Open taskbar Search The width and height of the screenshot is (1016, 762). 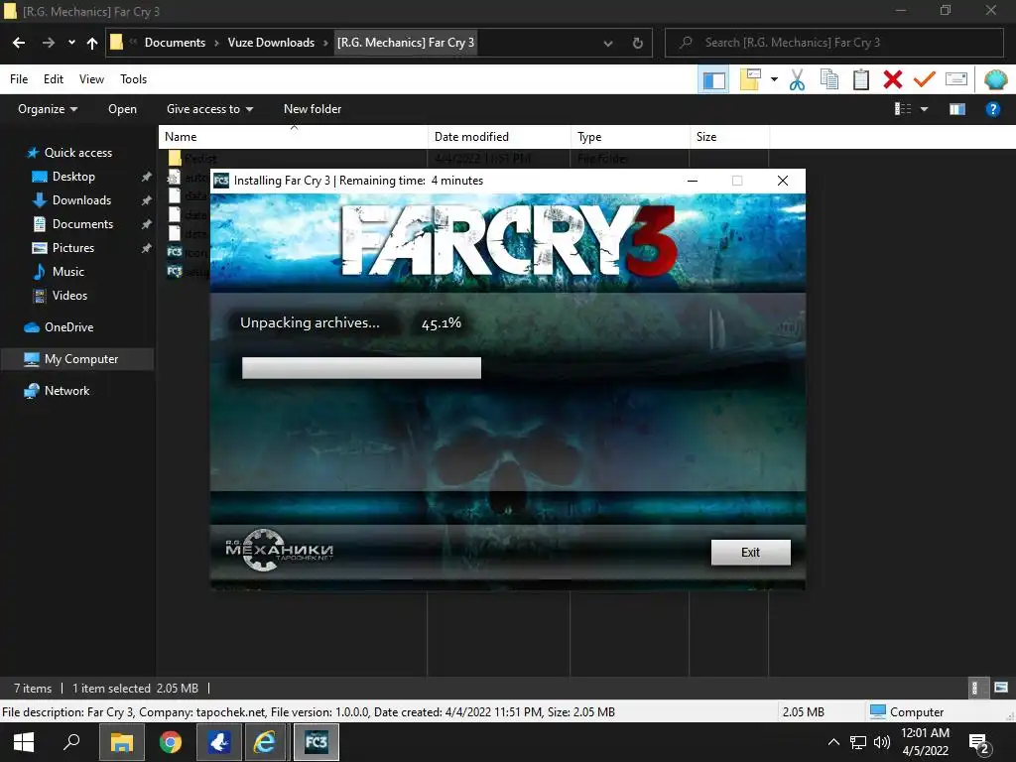[71, 742]
